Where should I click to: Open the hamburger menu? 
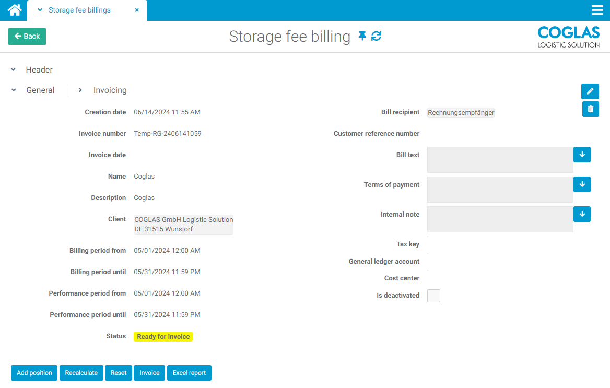tap(597, 10)
